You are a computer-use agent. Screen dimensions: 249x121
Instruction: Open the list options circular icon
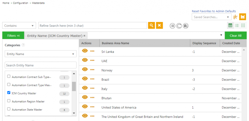click(172, 26)
